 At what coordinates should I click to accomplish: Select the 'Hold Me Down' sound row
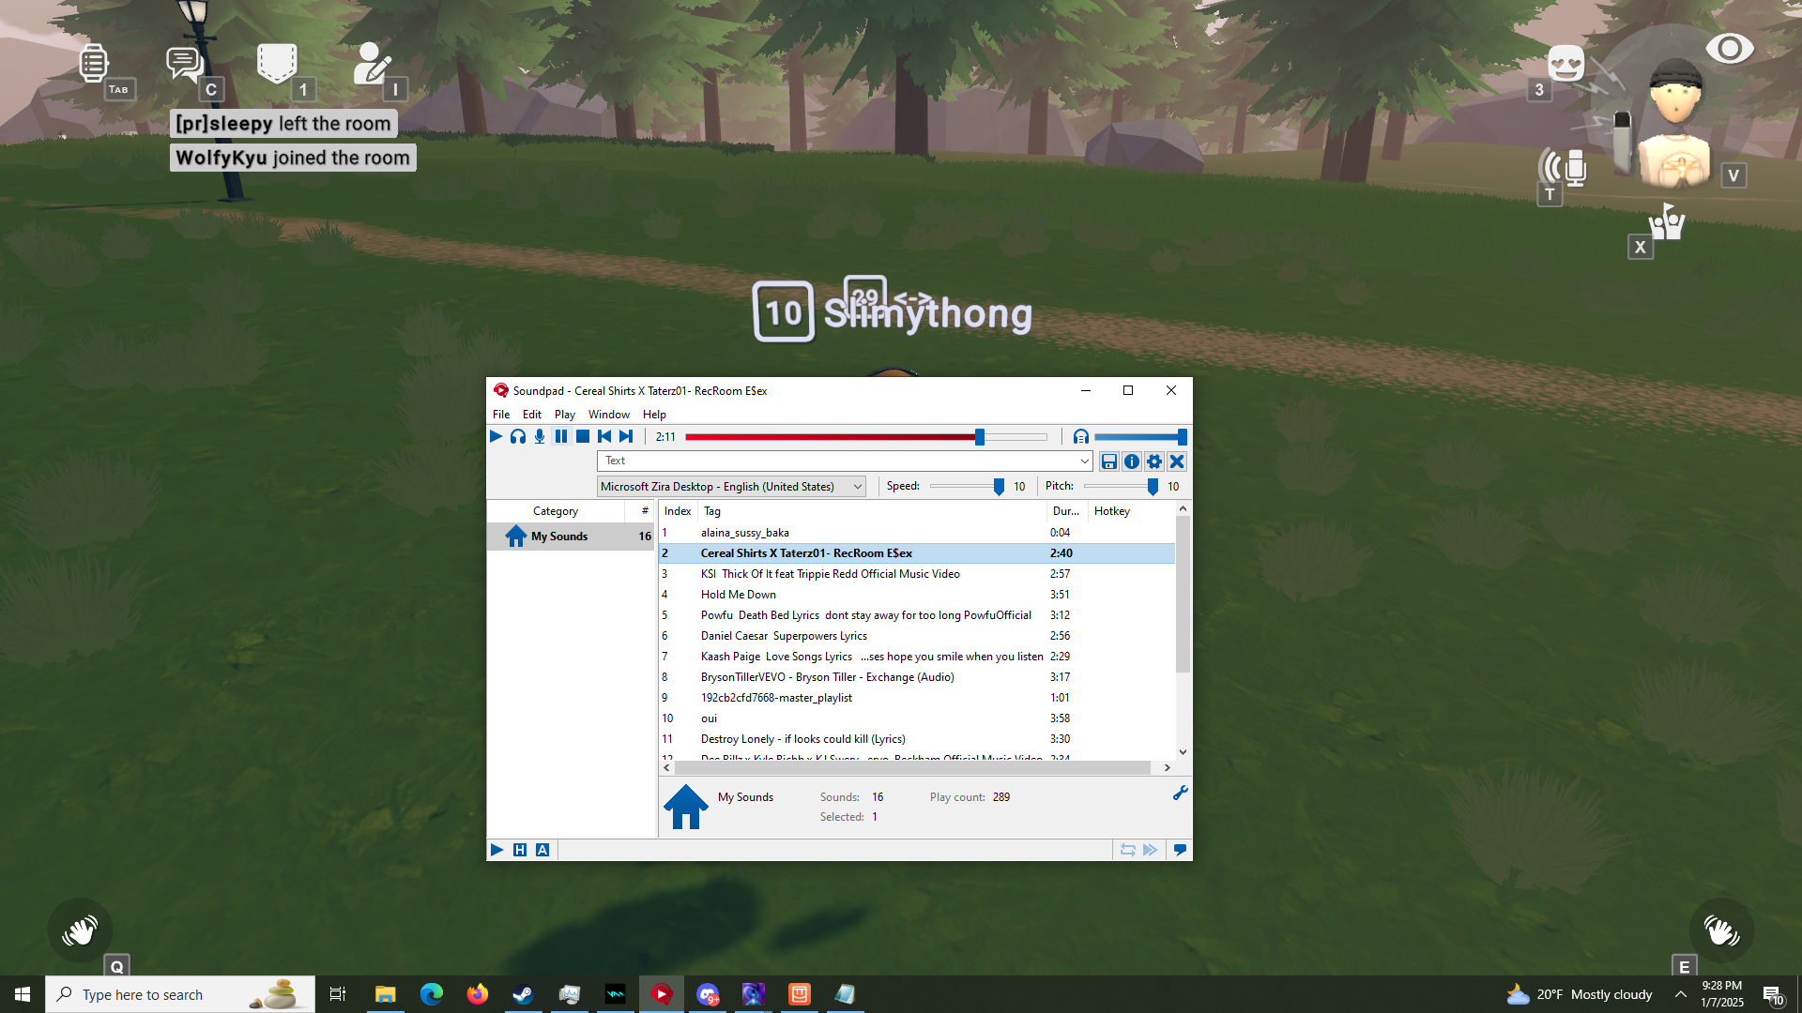(739, 595)
